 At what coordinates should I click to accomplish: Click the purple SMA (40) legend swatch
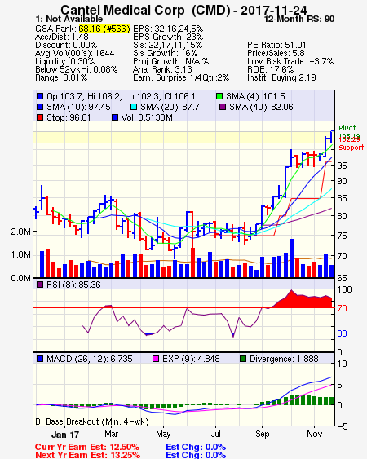coord(223,107)
